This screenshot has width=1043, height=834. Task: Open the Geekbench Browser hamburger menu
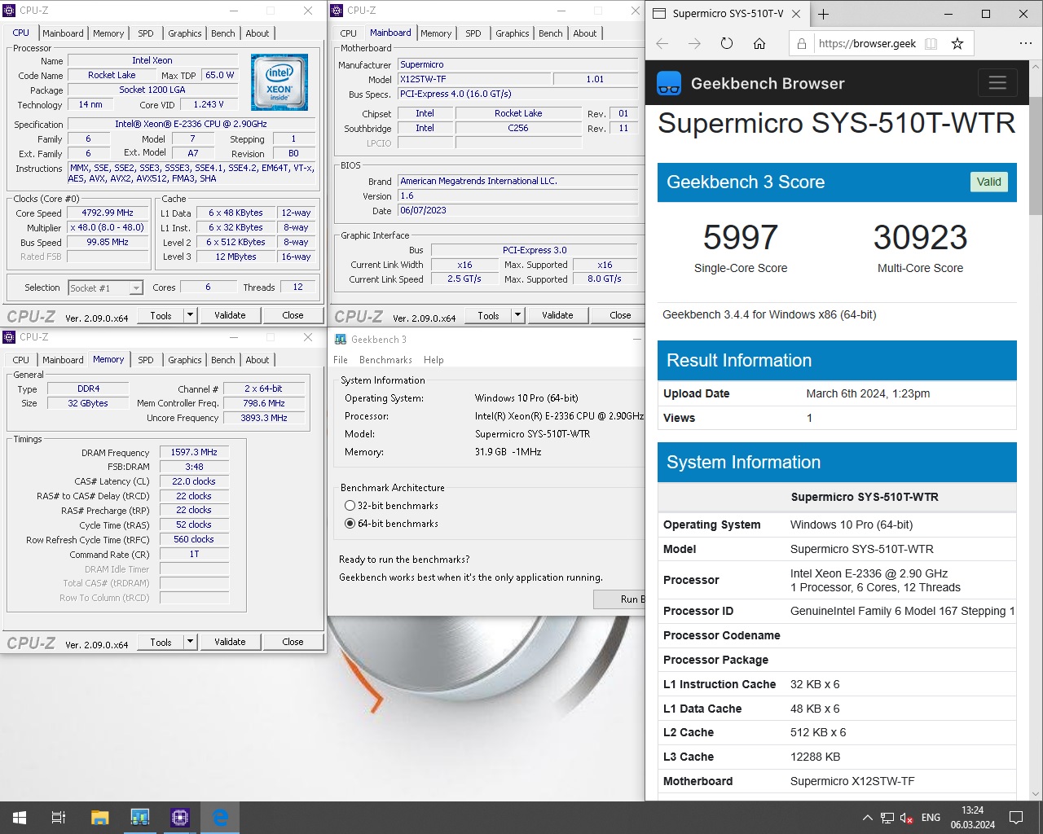(x=997, y=83)
